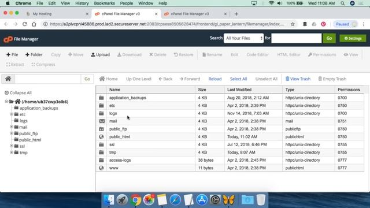Viewport: 370px width, 208px height.
Task: Open the Permissions tool
Action: [x=322, y=54]
